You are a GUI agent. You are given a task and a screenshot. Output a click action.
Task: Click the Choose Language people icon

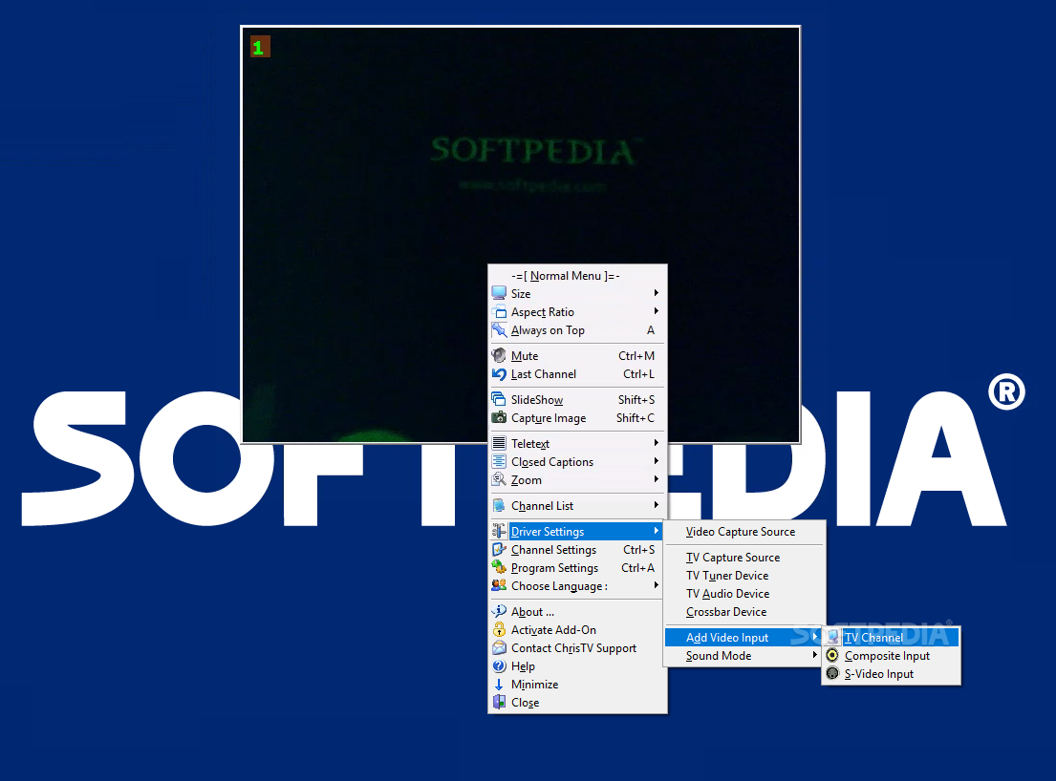[x=499, y=585]
